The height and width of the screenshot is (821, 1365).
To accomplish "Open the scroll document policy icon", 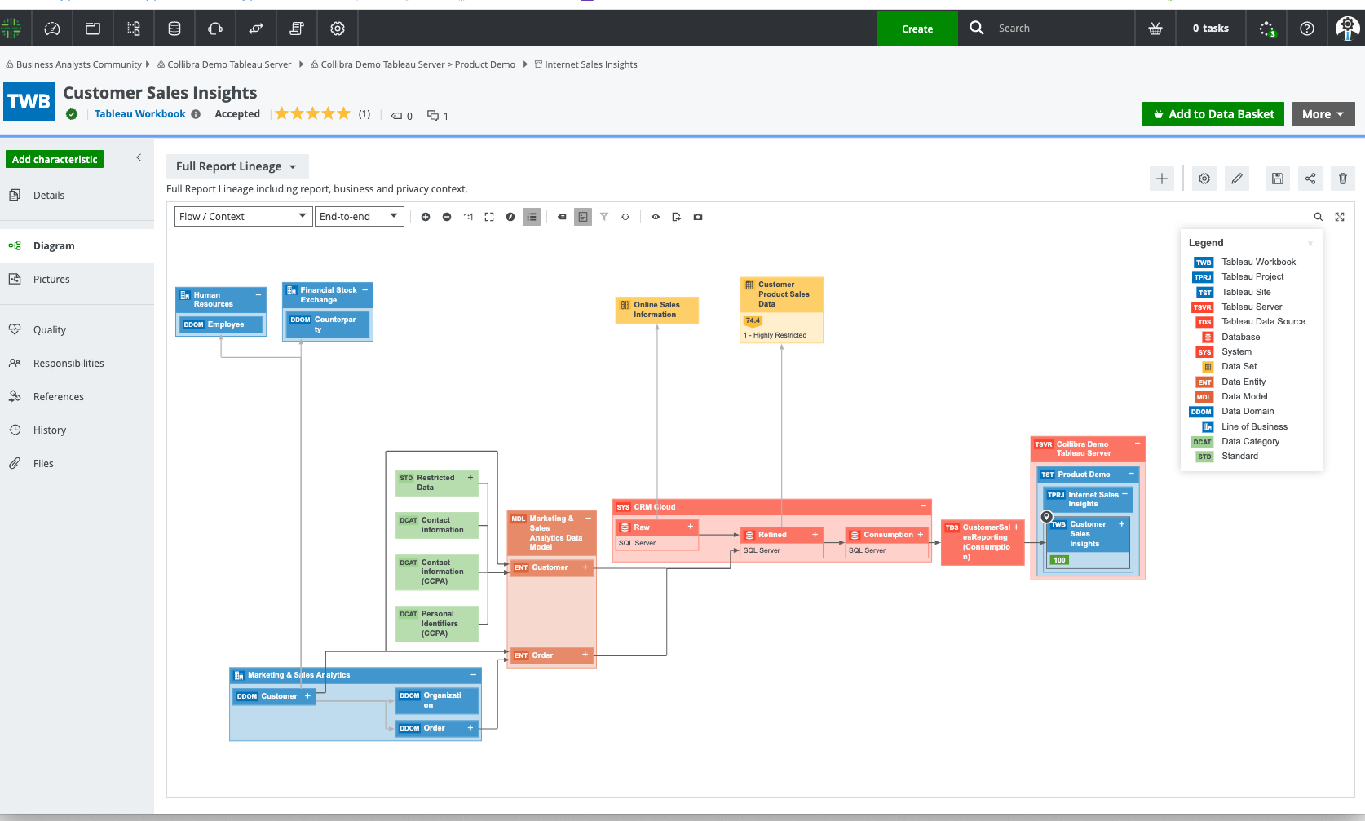I will click(x=297, y=29).
